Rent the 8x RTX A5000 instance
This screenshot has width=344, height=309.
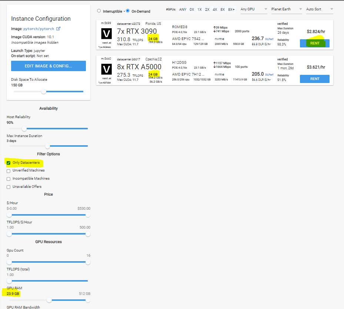315,79
